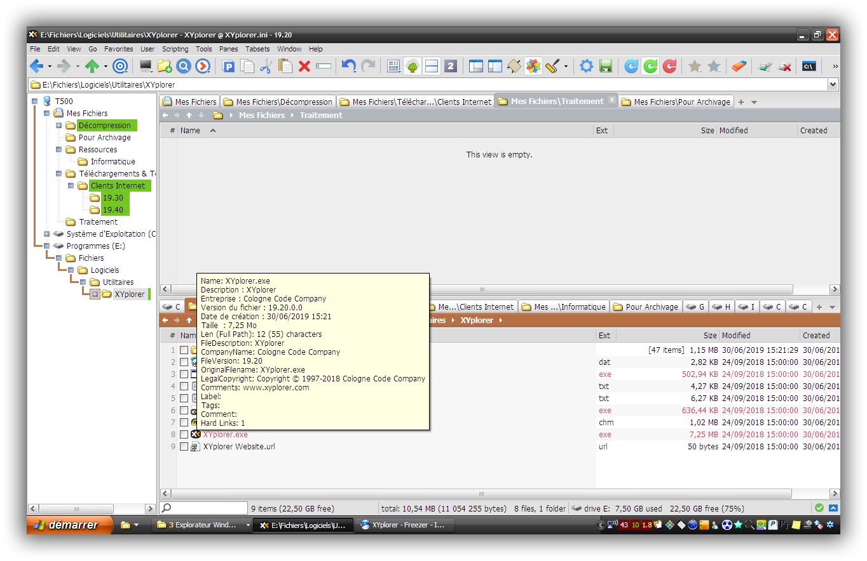Open the command prompt icon
The height and width of the screenshot is (561, 867).
809,65
